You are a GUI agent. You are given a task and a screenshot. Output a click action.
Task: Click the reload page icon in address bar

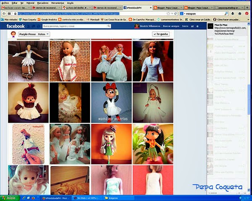click(175, 14)
